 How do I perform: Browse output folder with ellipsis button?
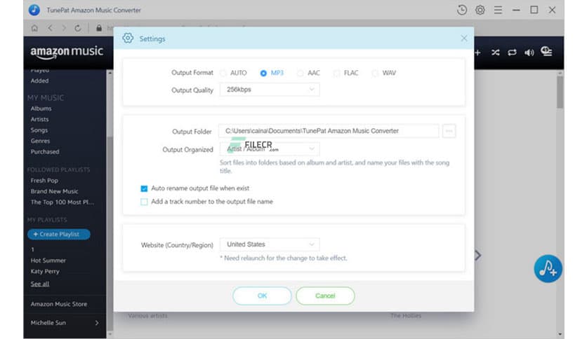pos(449,131)
